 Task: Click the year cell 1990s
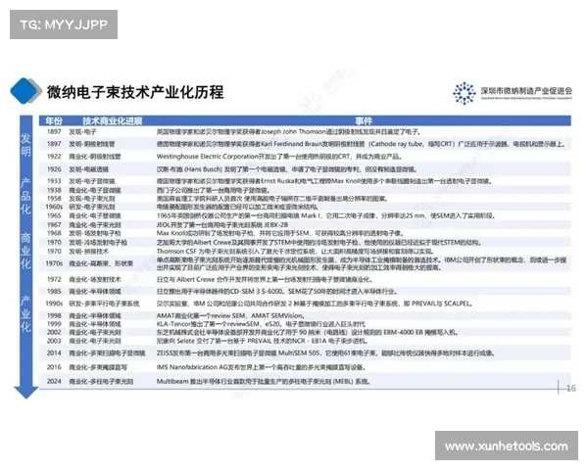(x=54, y=304)
